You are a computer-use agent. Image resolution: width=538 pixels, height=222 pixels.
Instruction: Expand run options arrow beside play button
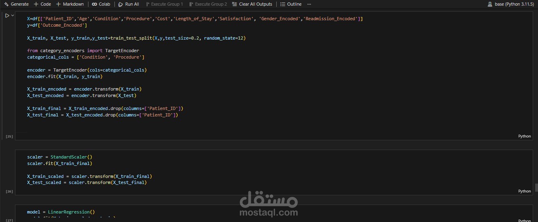tap(13, 15)
